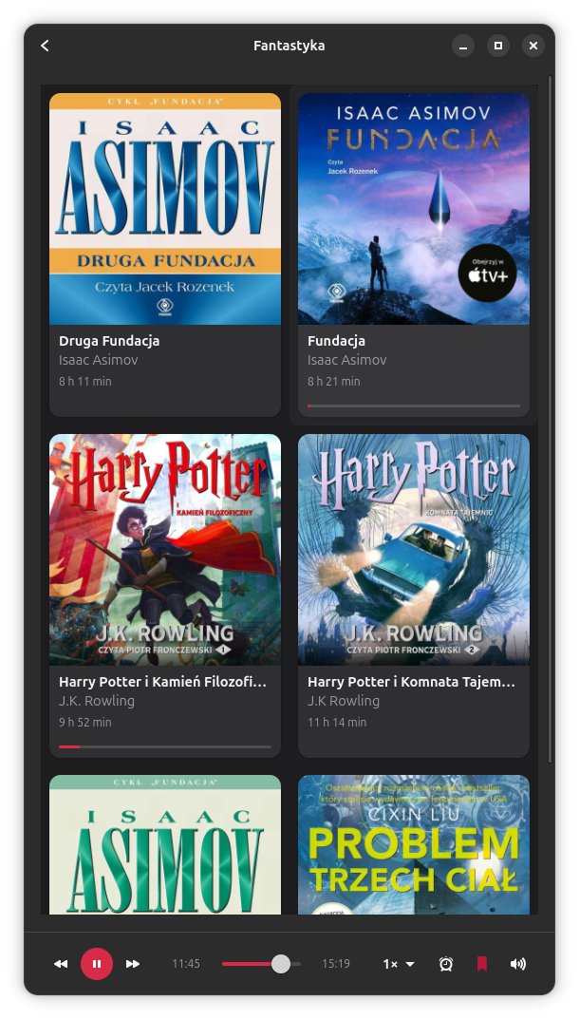Click the total time 15:19
Viewport: 579px width, 1019px height.
(x=336, y=964)
